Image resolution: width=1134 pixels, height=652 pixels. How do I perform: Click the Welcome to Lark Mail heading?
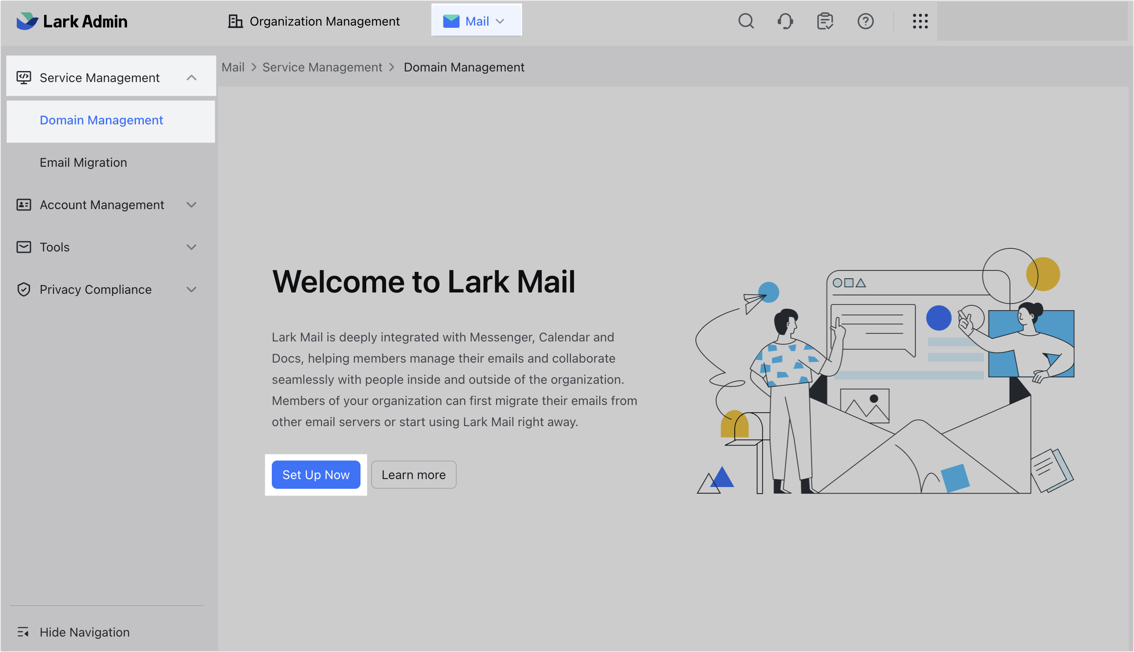pos(423,282)
